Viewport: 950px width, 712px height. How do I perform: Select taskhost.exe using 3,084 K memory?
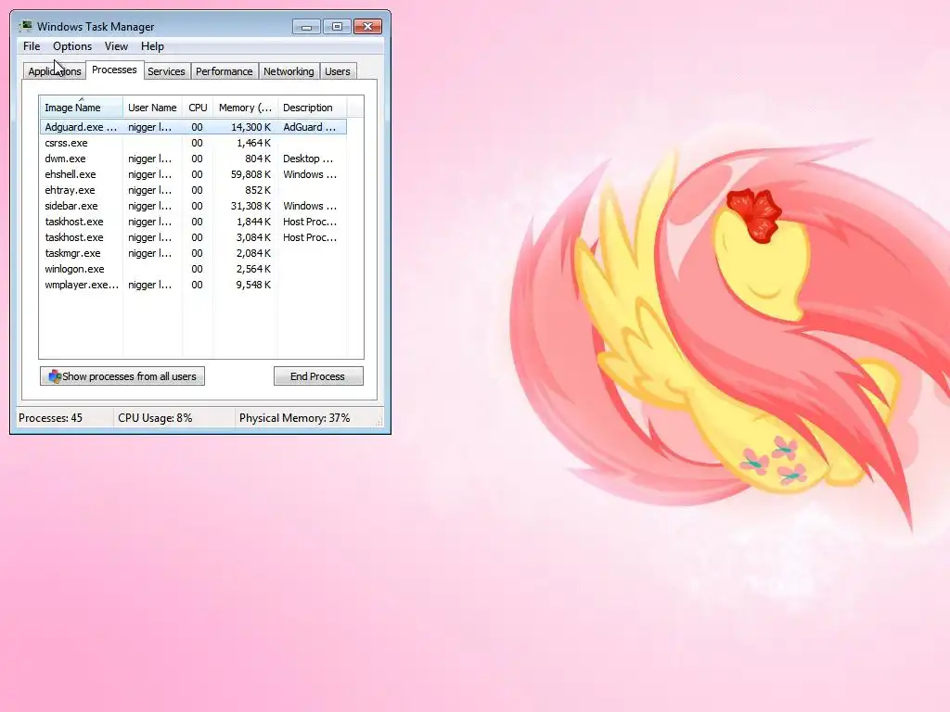(x=193, y=237)
